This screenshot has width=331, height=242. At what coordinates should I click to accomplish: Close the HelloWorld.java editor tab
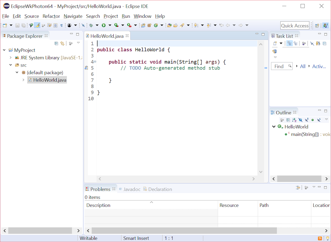(x=127, y=36)
